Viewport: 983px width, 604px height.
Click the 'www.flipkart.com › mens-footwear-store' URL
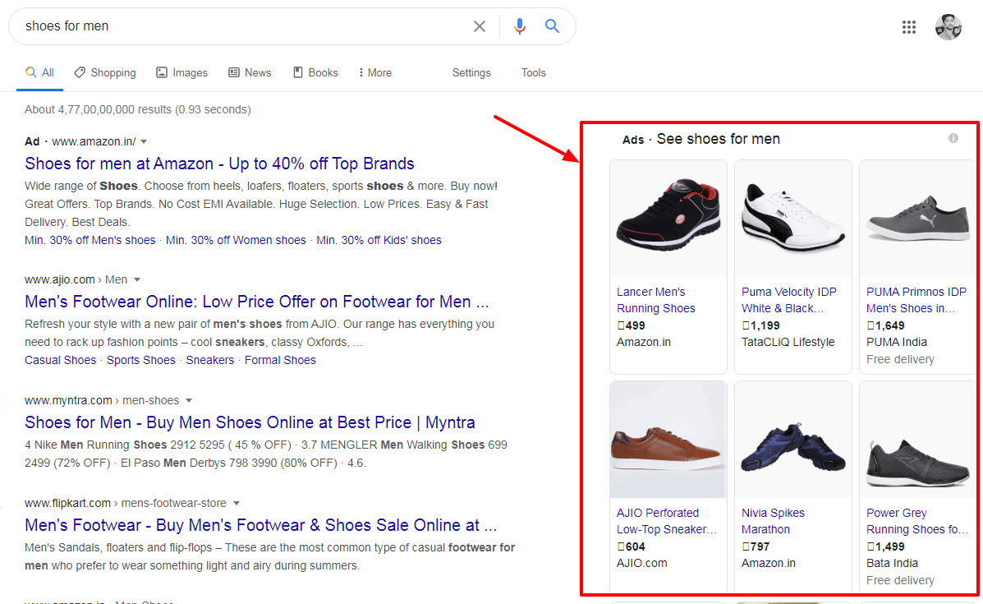coord(126,504)
